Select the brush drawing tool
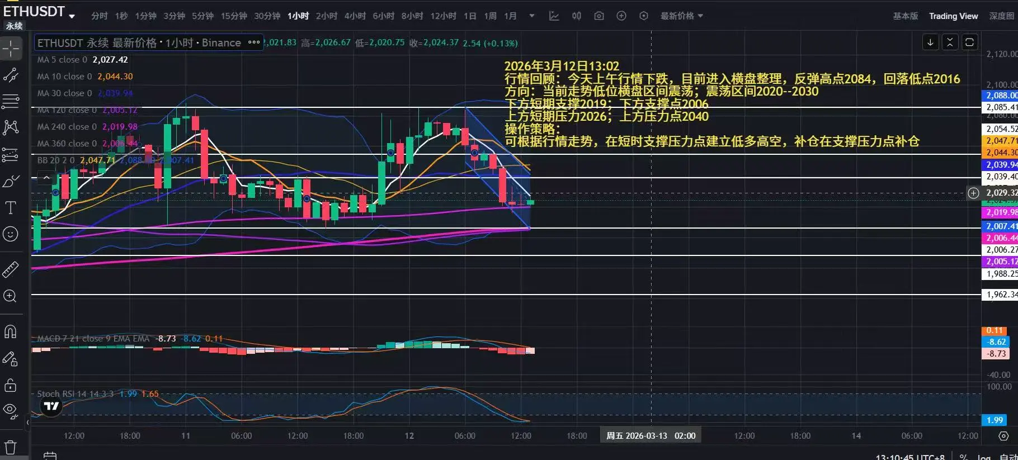Viewport: 1018px width, 460px height. pyautogui.click(x=11, y=181)
